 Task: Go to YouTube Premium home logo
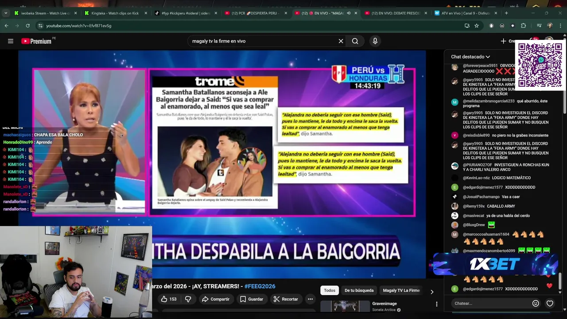pyautogui.click(x=36, y=41)
